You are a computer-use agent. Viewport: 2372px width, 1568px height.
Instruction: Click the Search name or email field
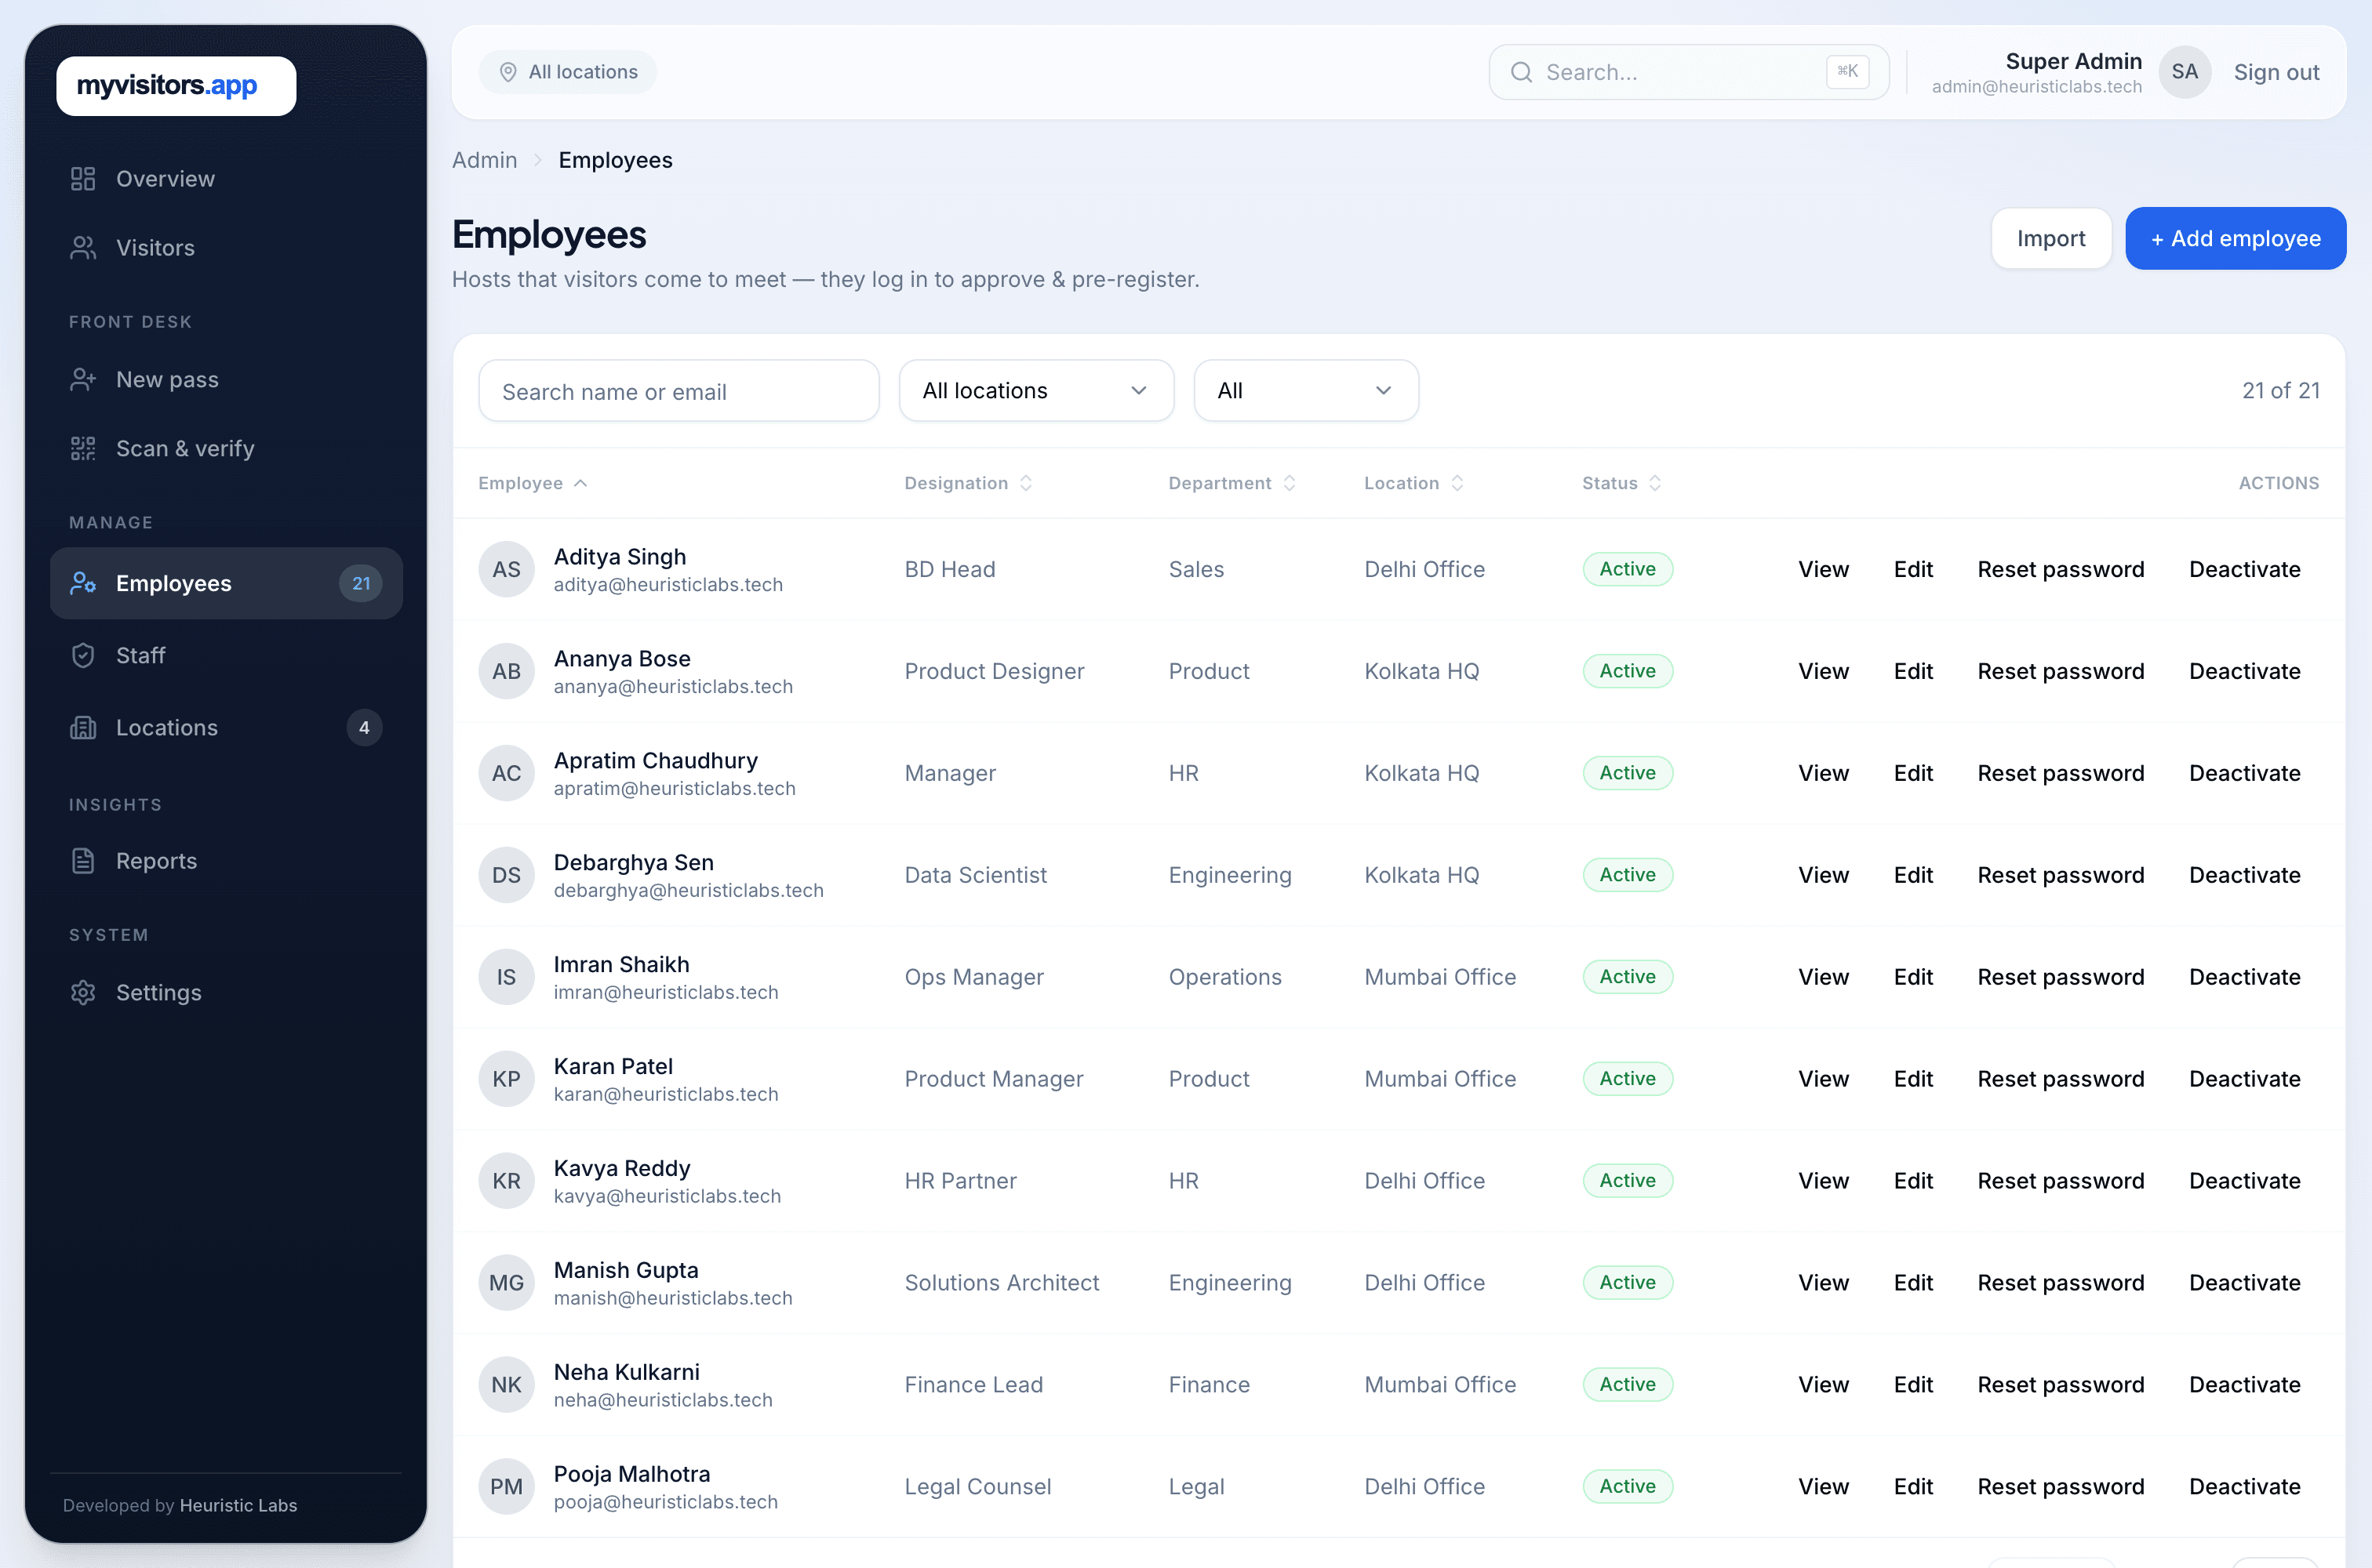(x=678, y=391)
